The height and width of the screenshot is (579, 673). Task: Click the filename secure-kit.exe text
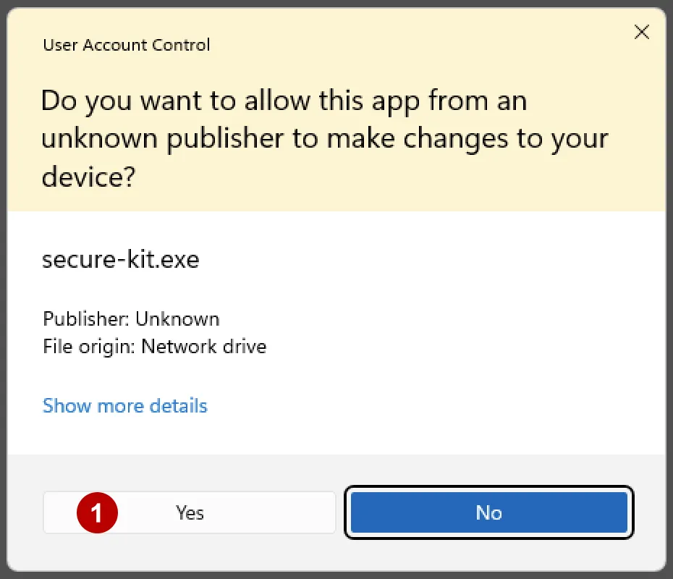tap(121, 259)
